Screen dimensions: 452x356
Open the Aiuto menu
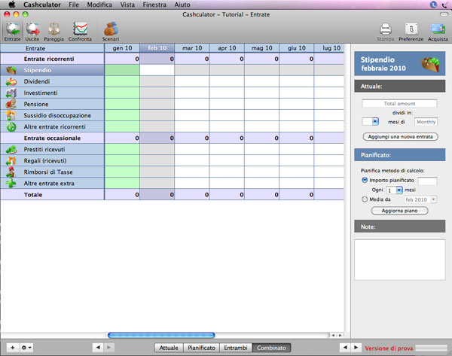[182, 5]
